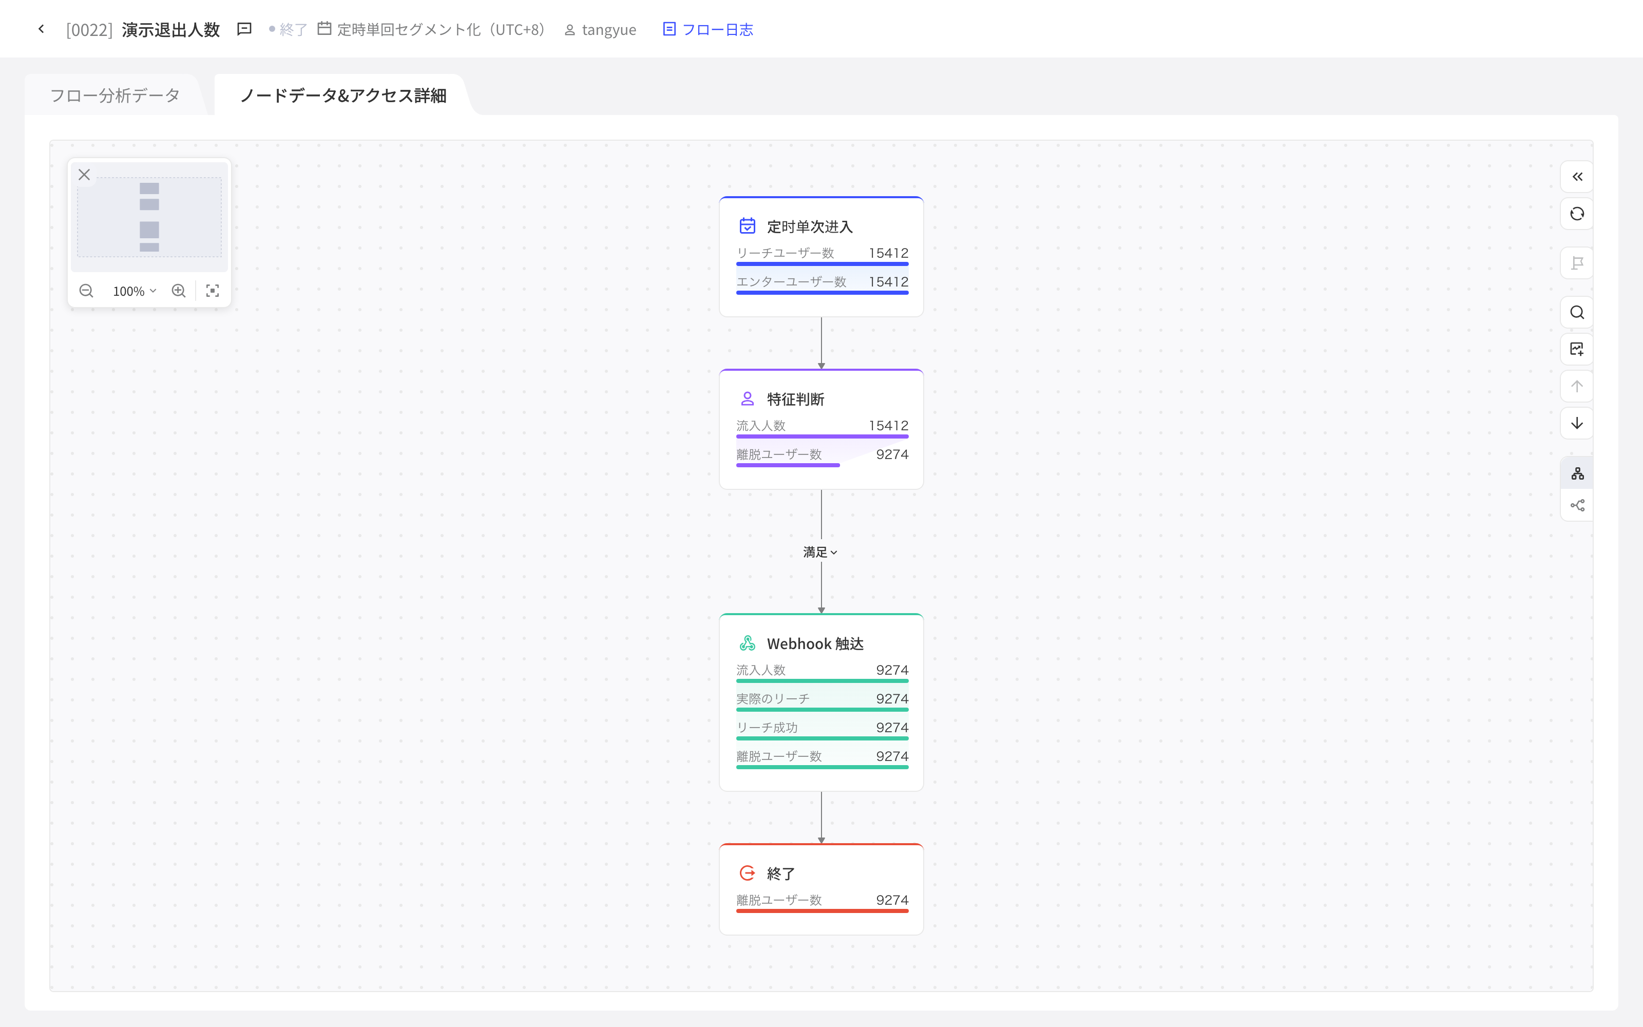The width and height of the screenshot is (1643, 1027).
Task: Select the 終了 end node title
Action: click(x=781, y=873)
